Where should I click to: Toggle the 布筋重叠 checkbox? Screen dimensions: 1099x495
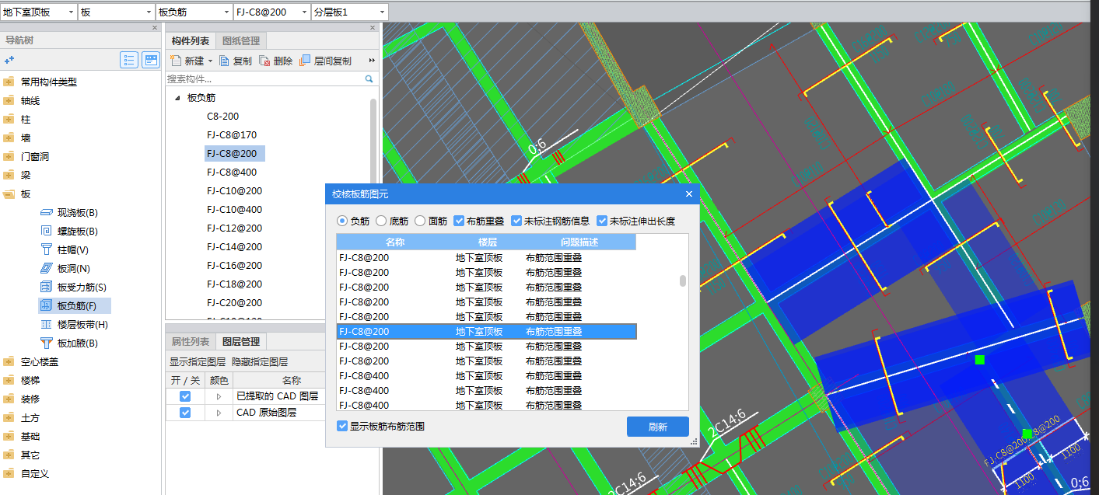(x=459, y=221)
